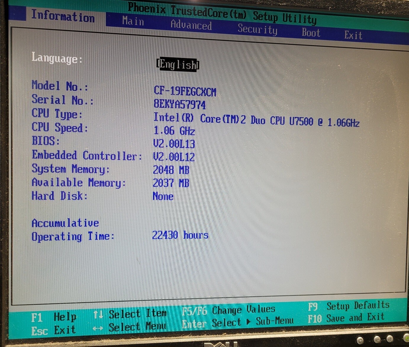Click Embedded Controller version V2.00L12
Image resolution: width=409 pixels, height=347 pixels.
(174, 157)
